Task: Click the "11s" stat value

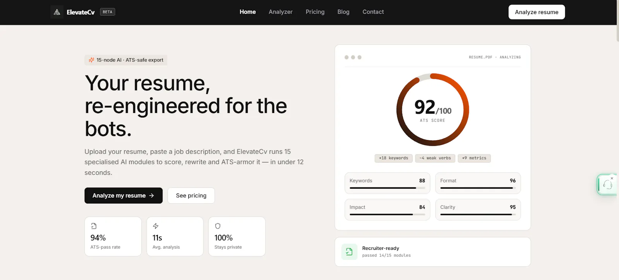Action: coord(157,238)
